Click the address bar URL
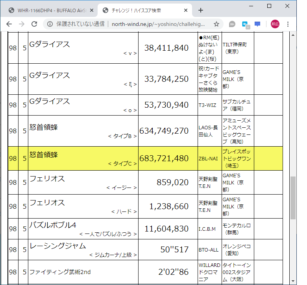 coord(158,24)
